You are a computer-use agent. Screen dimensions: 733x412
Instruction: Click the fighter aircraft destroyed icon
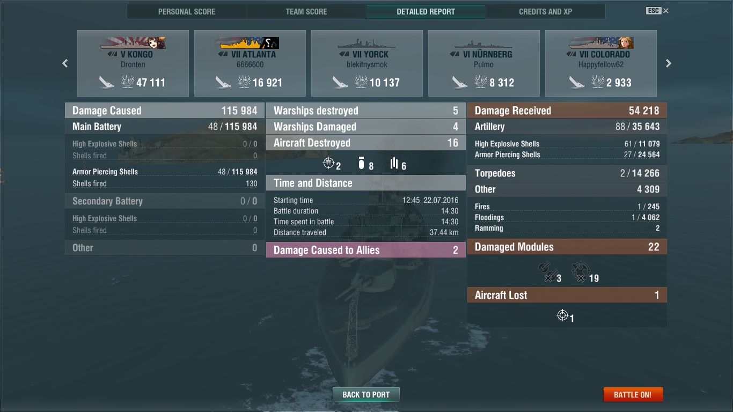pyautogui.click(x=328, y=163)
